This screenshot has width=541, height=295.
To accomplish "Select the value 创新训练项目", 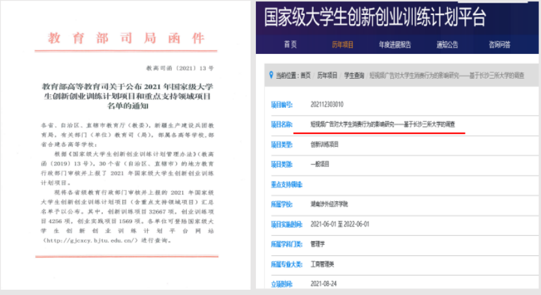I will pyautogui.click(x=324, y=144).
